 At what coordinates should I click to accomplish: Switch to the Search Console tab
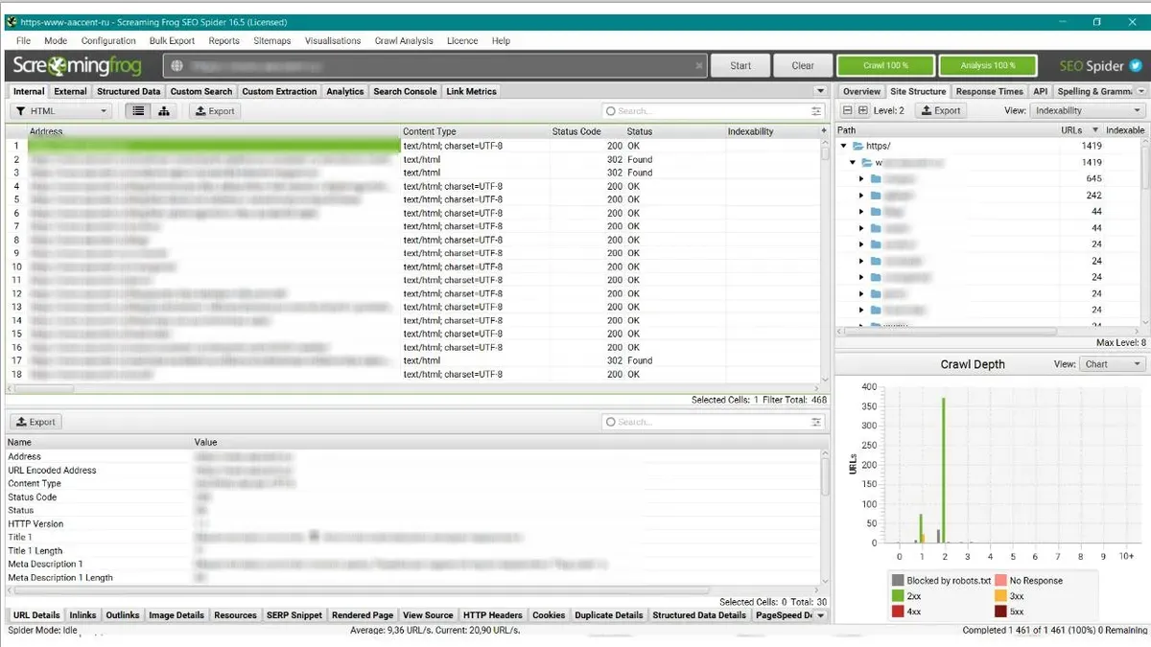pos(405,91)
